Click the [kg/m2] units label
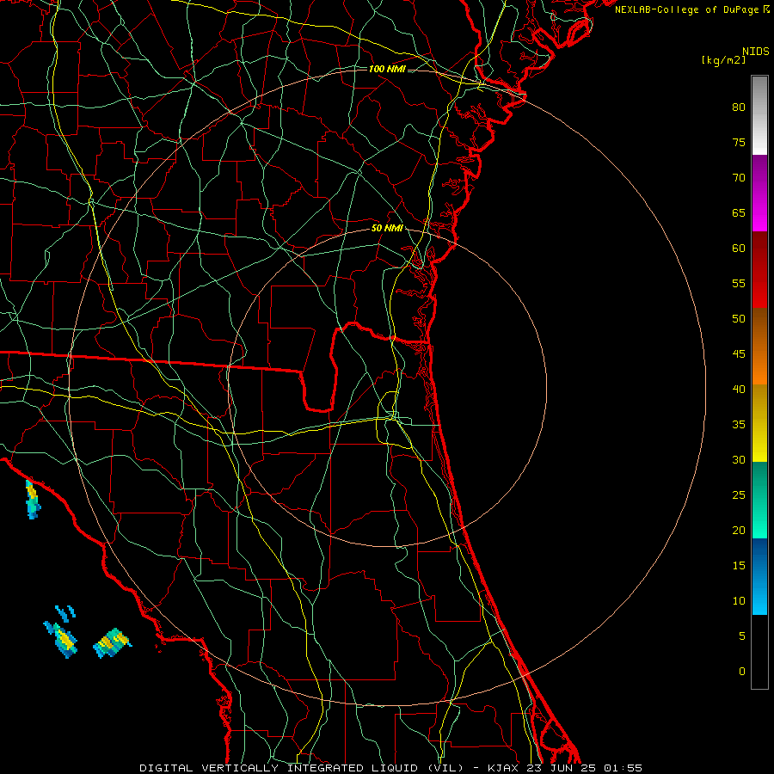This screenshot has height=774, width=774. [723, 60]
